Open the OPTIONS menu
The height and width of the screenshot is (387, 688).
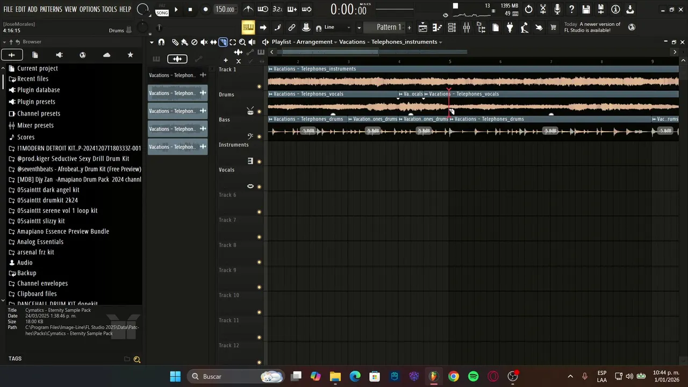click(90, 9)
